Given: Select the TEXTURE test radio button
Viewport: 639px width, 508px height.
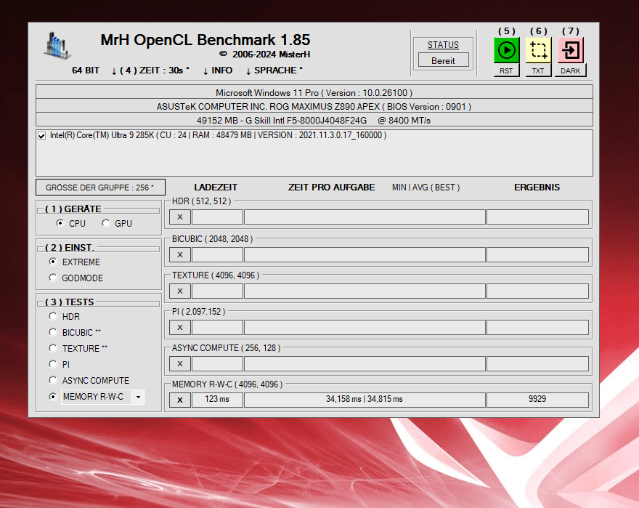Looking at the screenshot, I should [x=53, y=348].
